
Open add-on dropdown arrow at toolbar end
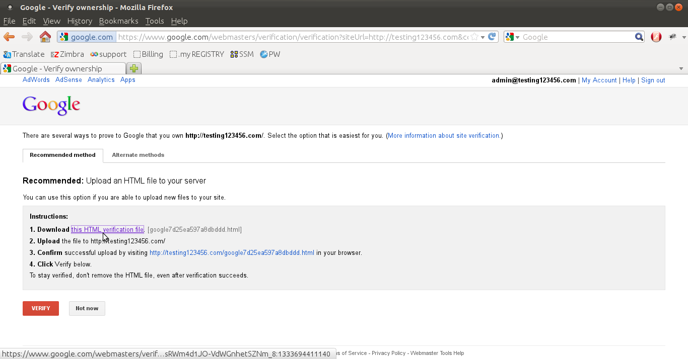684,37
